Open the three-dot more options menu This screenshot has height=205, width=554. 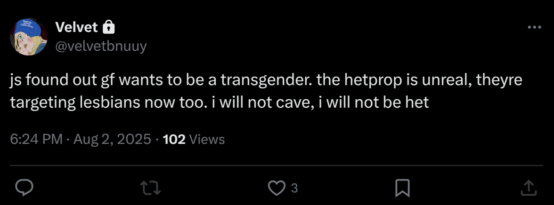(534, 27)
